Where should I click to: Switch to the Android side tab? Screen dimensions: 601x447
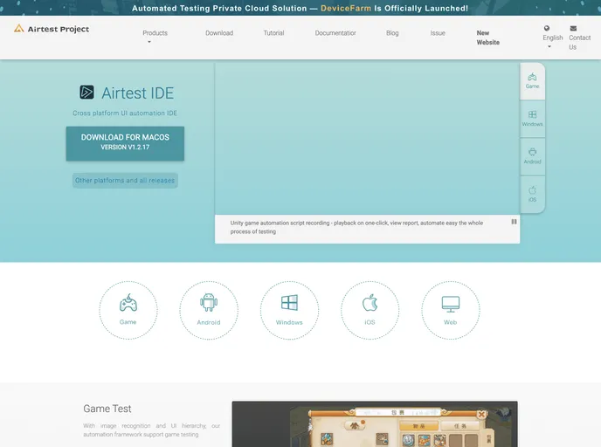click(x=532, y=156)
